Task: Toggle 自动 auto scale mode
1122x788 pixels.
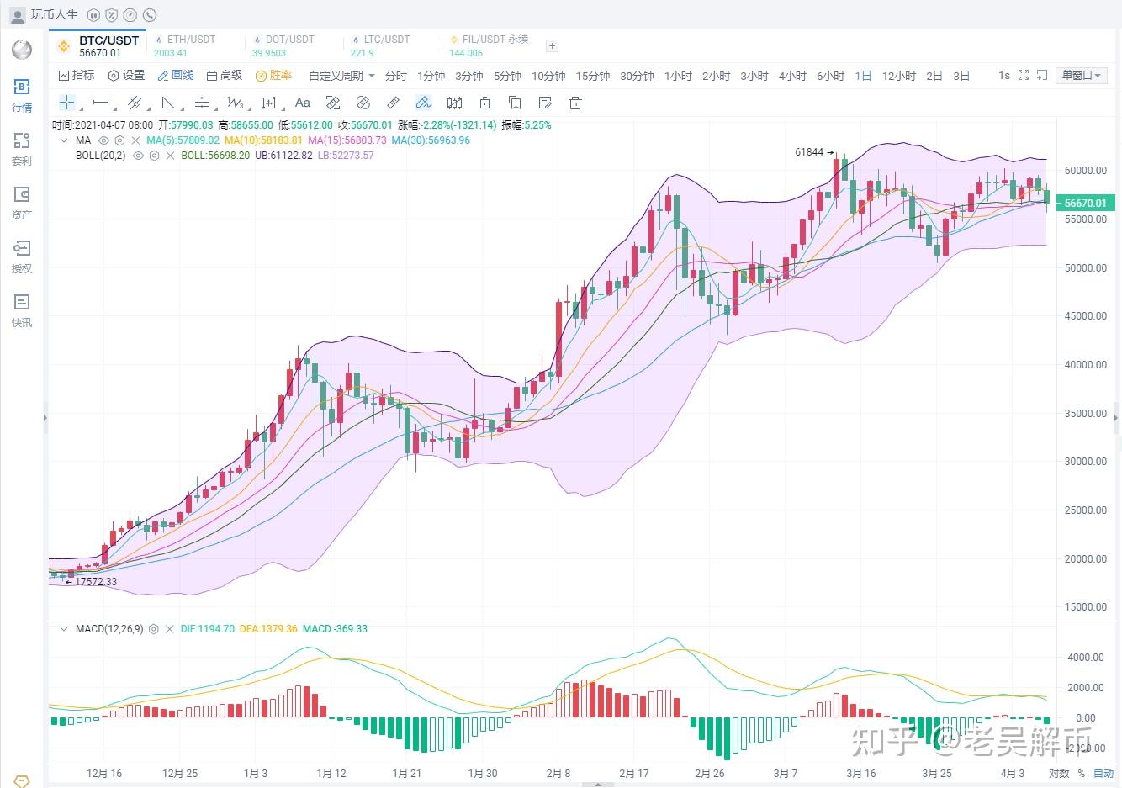Action: [x=1103, y=774]
